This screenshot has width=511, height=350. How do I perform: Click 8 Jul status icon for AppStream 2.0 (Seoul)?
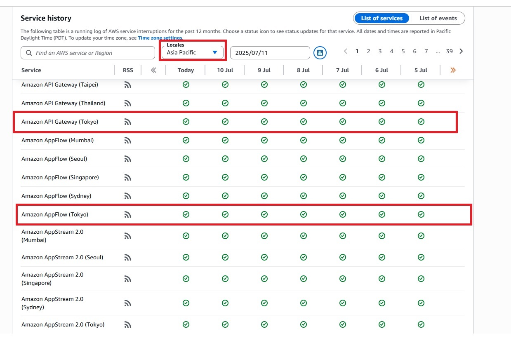point(304,257)
